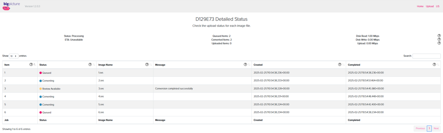Click Review Available status for 3.svs
This screenshot has width=443, height=133.
coord(51,89)
